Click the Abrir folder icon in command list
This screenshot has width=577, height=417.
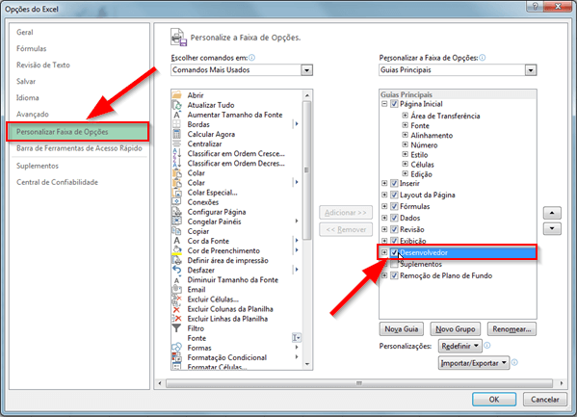click(177, 95)
